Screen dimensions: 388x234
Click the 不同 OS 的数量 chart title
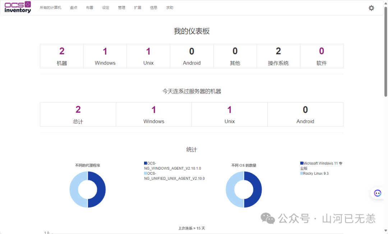click(x=244, y=165)
